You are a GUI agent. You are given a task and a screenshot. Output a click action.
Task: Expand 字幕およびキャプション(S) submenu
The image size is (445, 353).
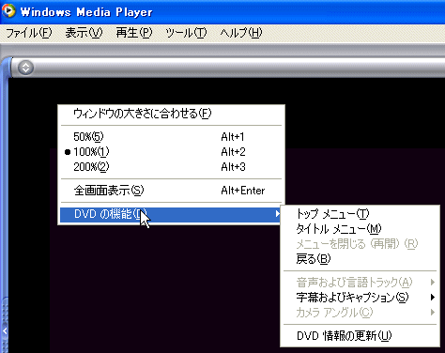point(360,298)
